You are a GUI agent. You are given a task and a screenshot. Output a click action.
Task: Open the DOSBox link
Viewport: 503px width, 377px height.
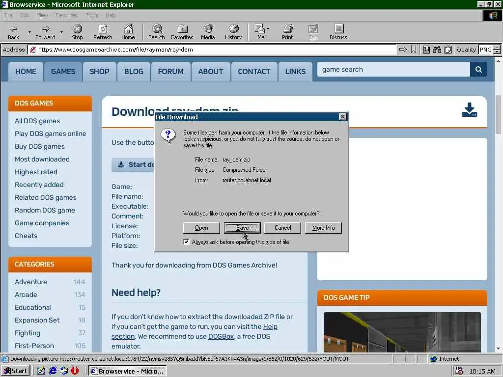pyautogui.click(x=221, y=336)
